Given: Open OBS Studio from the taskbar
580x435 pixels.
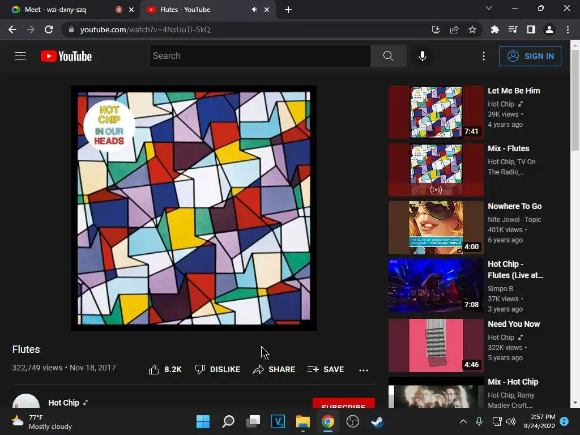Looking at the screenshot, I should pos(352,421).
